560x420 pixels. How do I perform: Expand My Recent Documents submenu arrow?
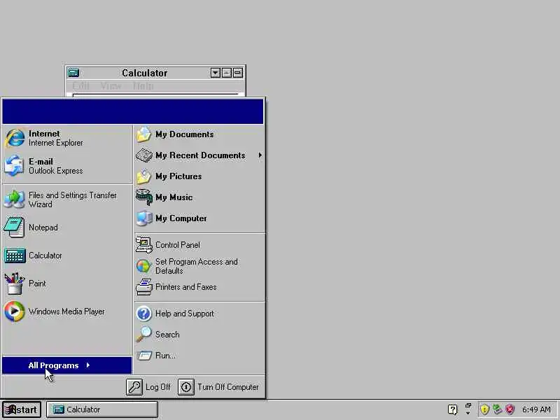(260, 155)
